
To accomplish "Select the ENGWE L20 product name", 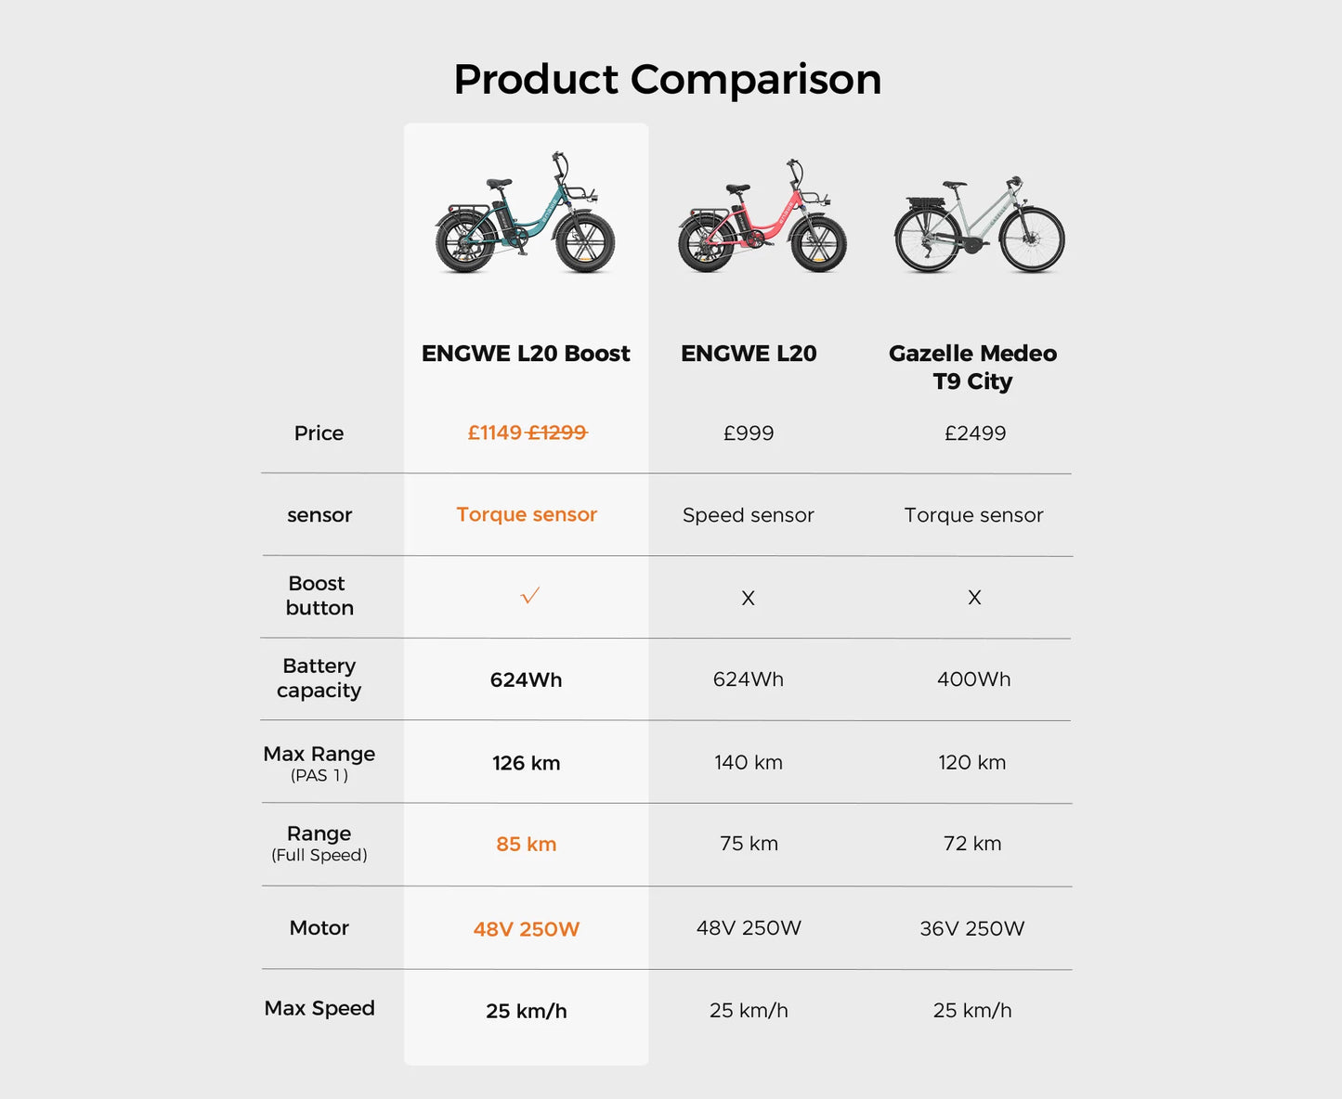I will [x=749, y=354].
